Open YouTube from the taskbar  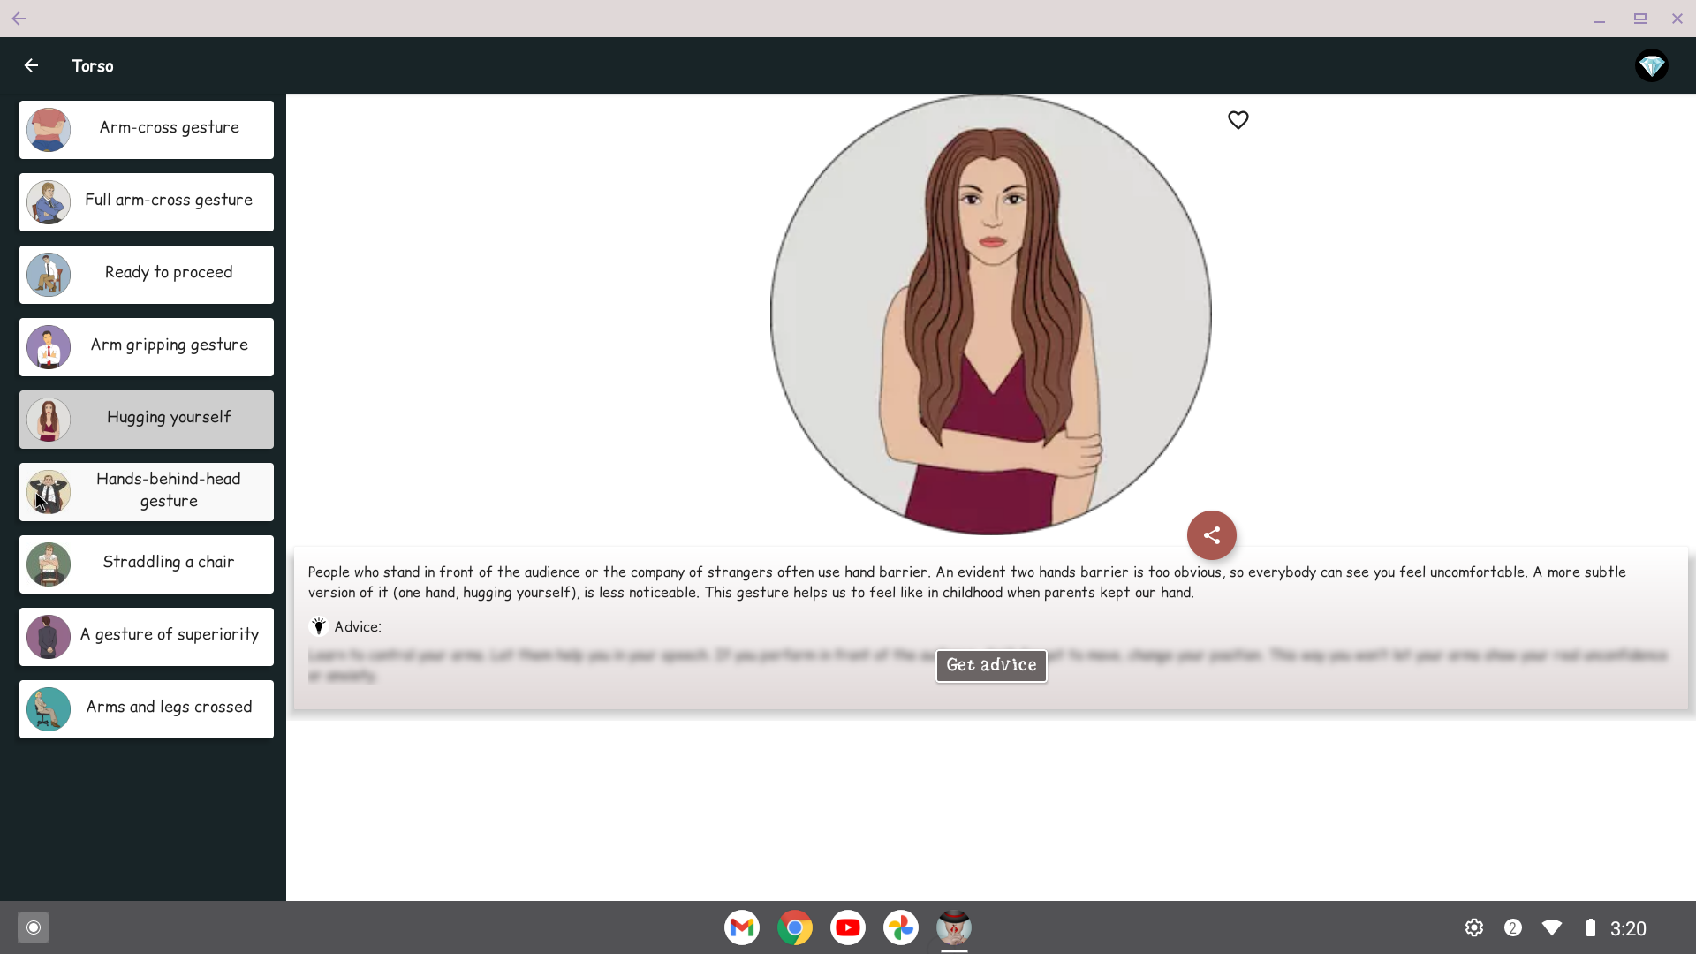click(x=848, y=927)
